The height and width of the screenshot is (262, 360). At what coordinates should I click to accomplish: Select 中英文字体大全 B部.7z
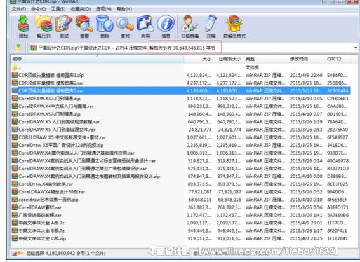click(41, 230)
